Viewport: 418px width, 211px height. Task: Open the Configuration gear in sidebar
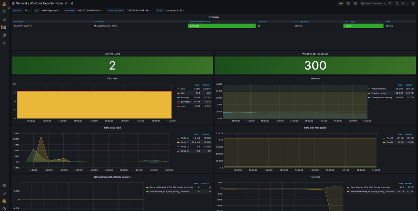[4, 186]
